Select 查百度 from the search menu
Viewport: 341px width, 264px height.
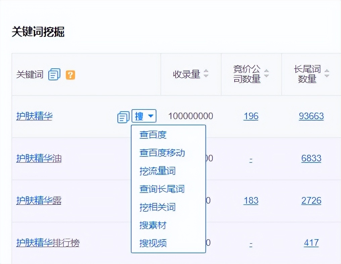pos(154,134)
